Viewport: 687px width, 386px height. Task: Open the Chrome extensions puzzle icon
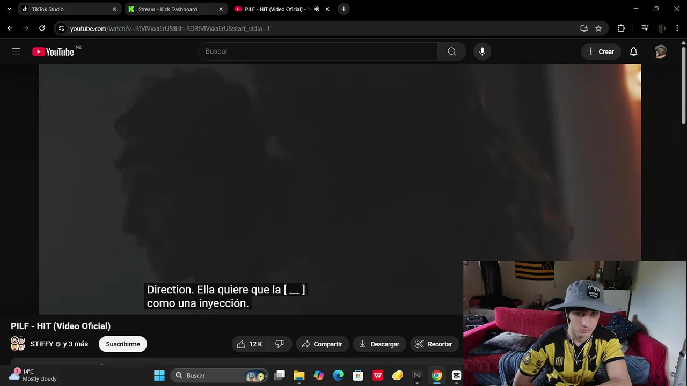(621, 28)
